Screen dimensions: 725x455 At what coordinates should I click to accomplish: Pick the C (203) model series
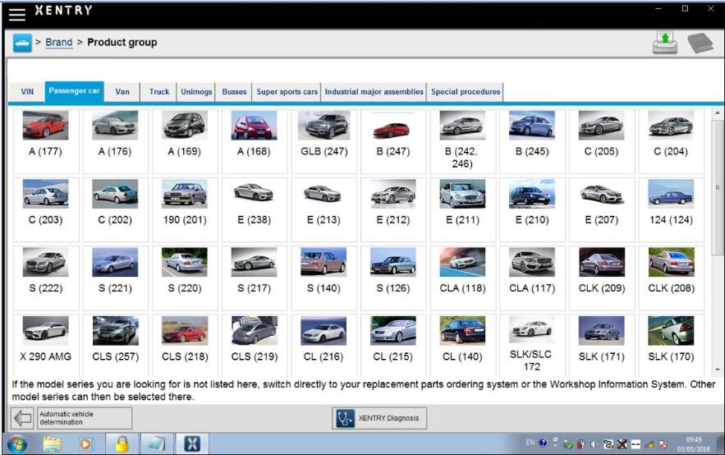(46, 209)
